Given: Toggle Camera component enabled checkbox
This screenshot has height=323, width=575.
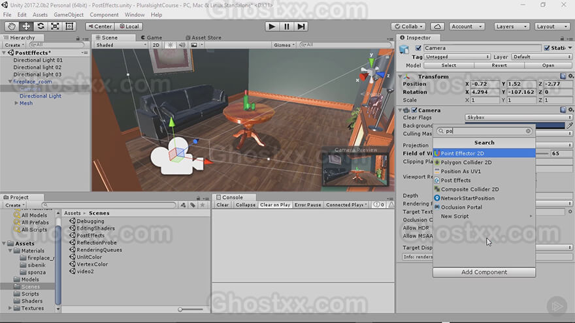Looking at the screenshot, I should pos(414,110).
